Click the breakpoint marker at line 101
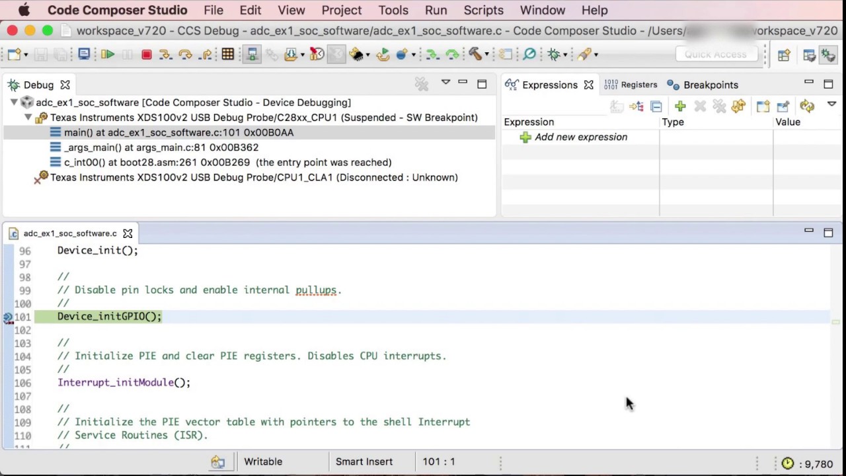The height and width of the screenshot is (476, 846). pyautogui.click(x=8, y=317)
